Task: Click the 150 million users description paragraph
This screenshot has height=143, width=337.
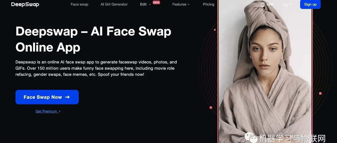Action: coord(96,68)
